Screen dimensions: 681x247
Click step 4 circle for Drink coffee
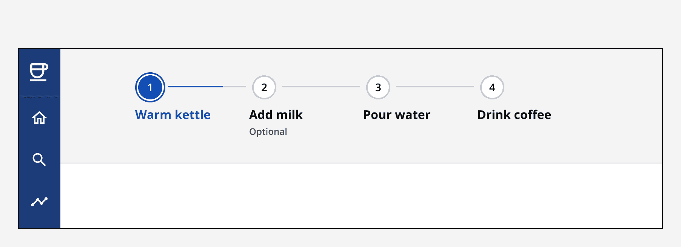point(492,87)
